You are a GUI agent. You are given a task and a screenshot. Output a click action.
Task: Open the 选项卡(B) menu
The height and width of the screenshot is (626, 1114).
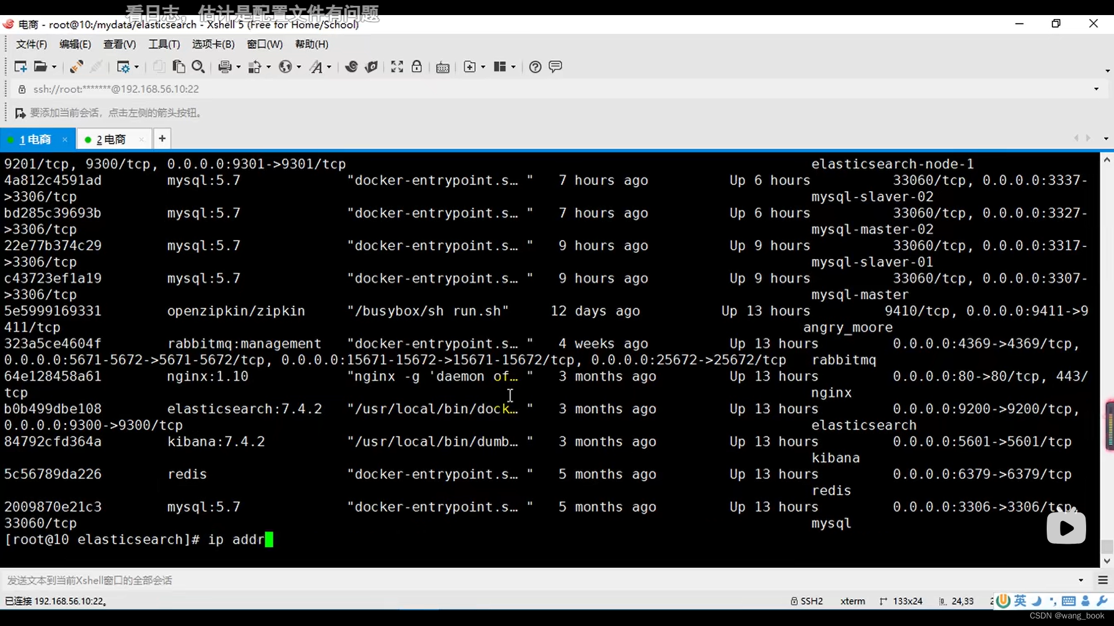click(x=214, y=44)
